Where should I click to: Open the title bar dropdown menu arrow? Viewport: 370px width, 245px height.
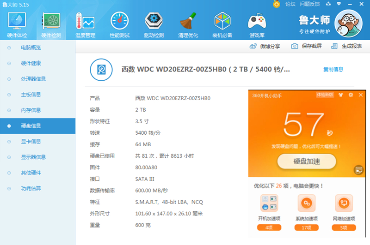[x=339, y=4]
